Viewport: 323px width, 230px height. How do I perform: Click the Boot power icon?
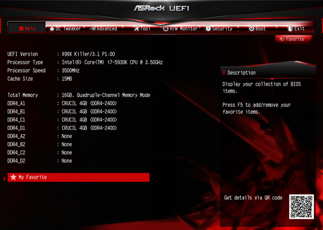point(251,28)
